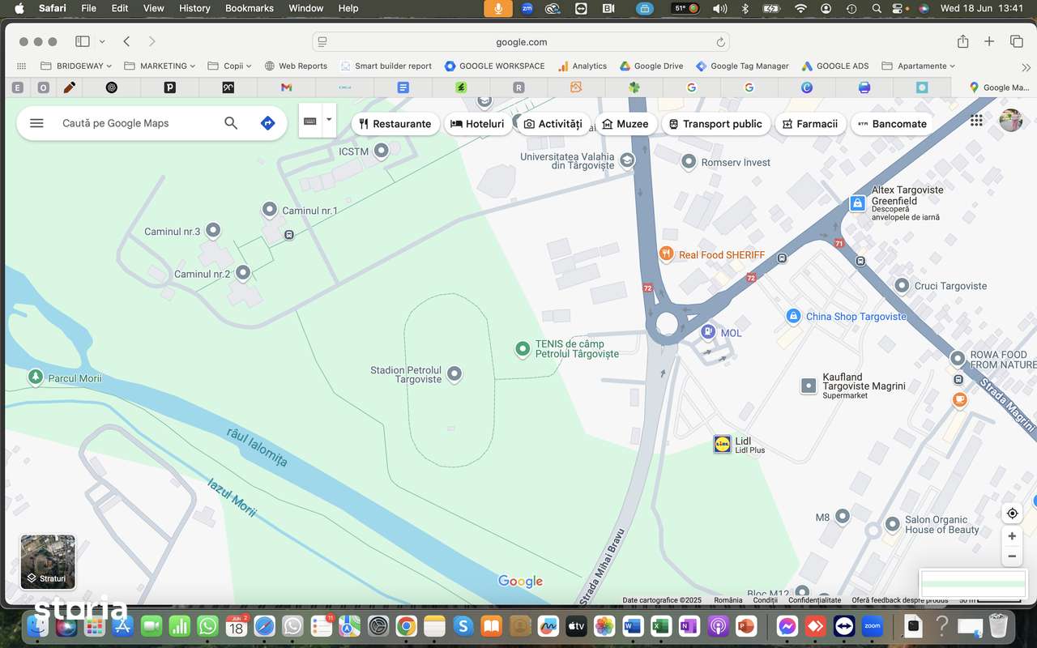Click the search magnifier icon
This screenshot has height=648, width=1037.
(x=231, y=123)
